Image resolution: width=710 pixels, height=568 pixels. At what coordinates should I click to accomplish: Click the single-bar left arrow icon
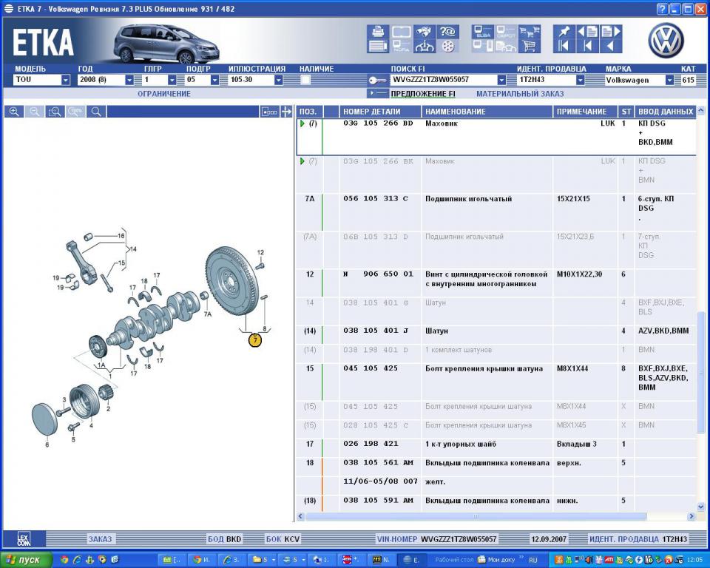(587, 46)
